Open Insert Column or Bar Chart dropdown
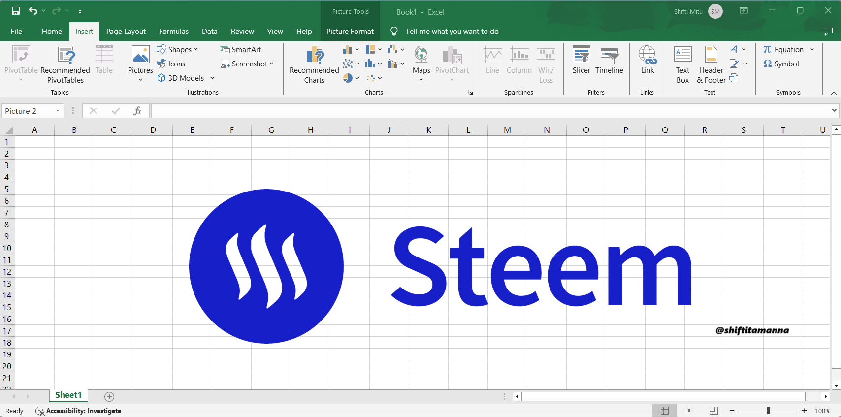The width and height of the screenshot is (841, 417). pyautogui.click(x=351, y=49)
